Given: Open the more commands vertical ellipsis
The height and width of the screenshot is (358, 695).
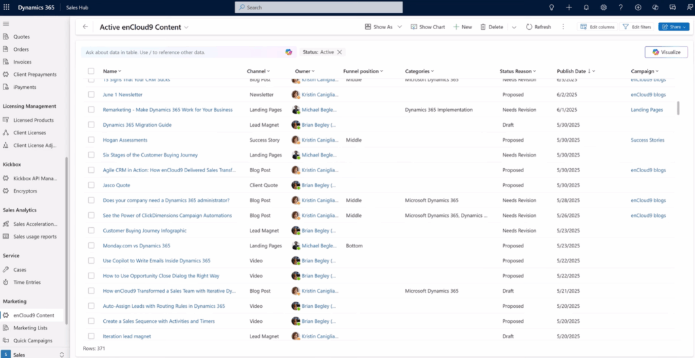Looking at the screenshot, I should 563,27.
